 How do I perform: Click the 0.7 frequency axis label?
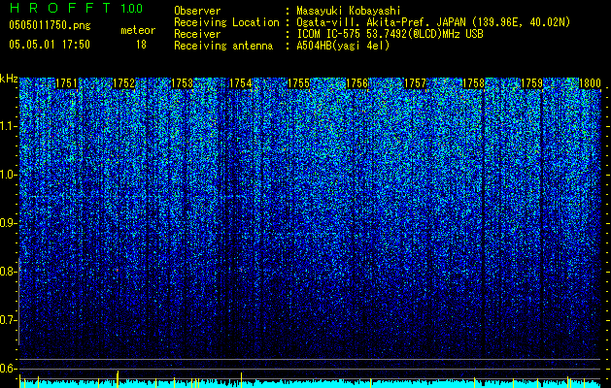8,320
